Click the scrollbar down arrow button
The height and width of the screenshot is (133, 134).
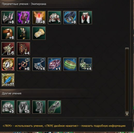(x=127, y=114)
